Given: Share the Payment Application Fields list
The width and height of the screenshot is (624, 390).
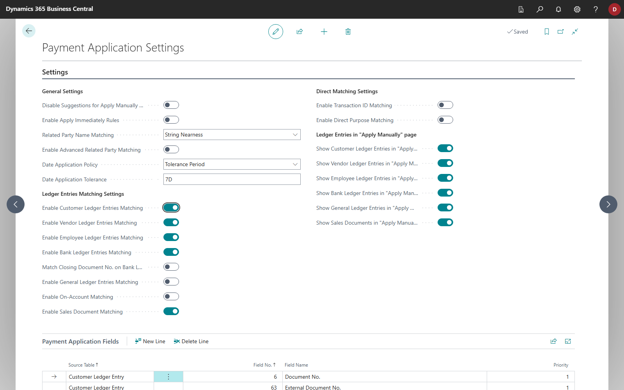Looking at the screenshot, I should click(x=553, y=341).
